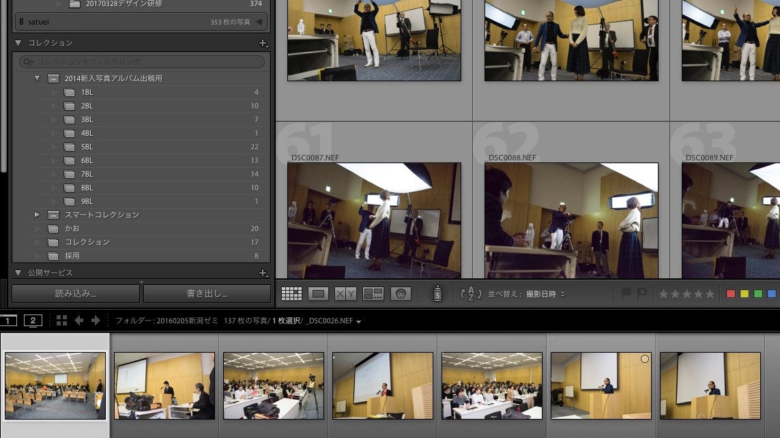Click the かお collection set icon

click(x=53, y=229)
